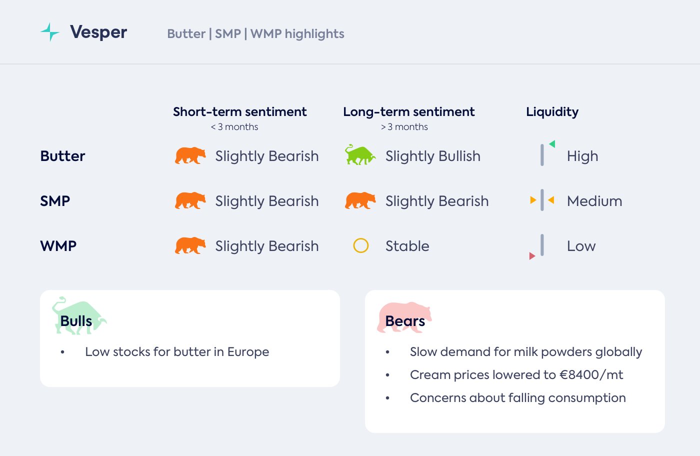
Task: Click the pale green bull icon behind Bulls
Action: 78,315
